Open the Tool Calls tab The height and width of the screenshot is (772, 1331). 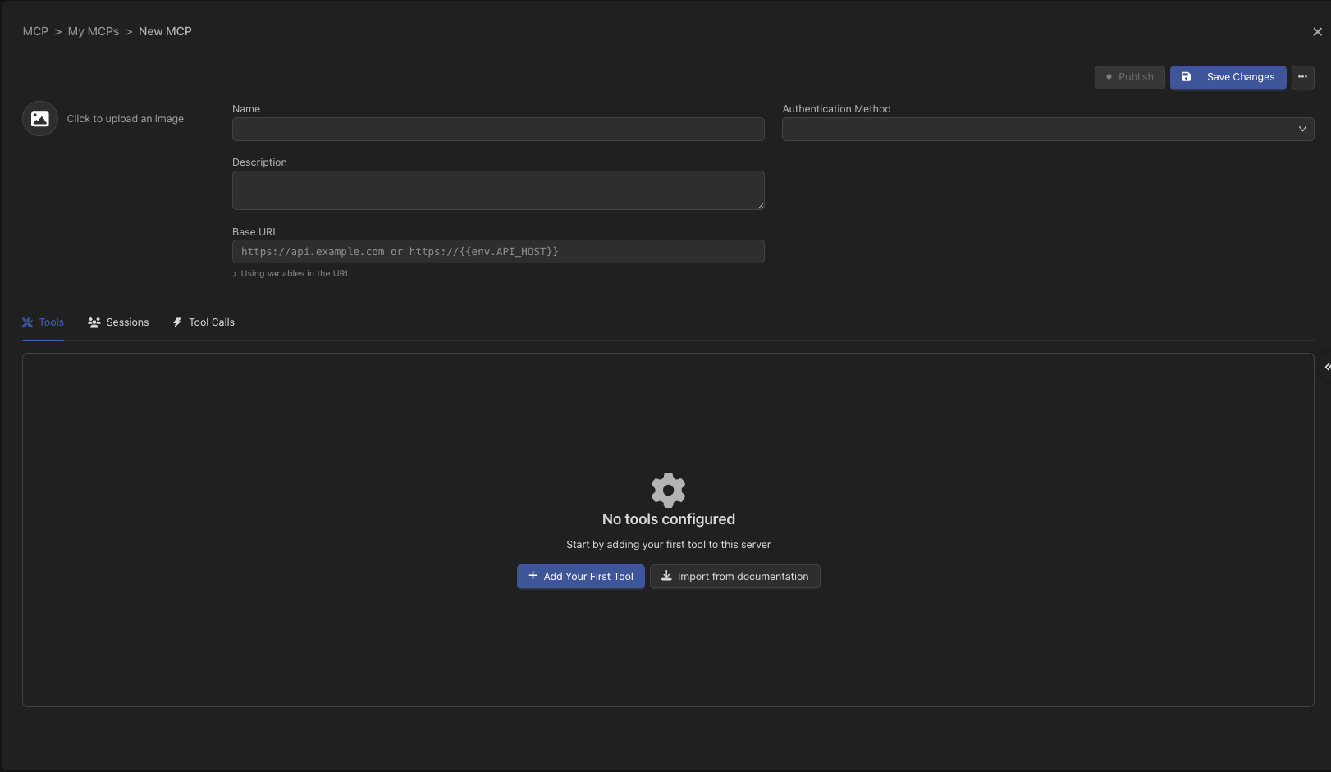pos(204,322)
